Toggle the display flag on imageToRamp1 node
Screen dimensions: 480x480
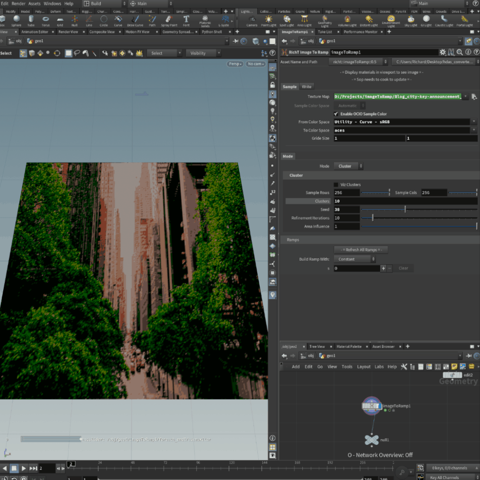(379, 406)
